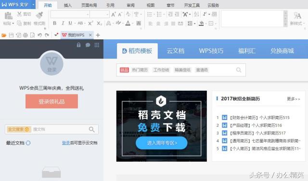The height and width of the screenshot is (181, 308).
Task: Expand the Paste (粘贴) dropdown arrow
Action: 13,24
